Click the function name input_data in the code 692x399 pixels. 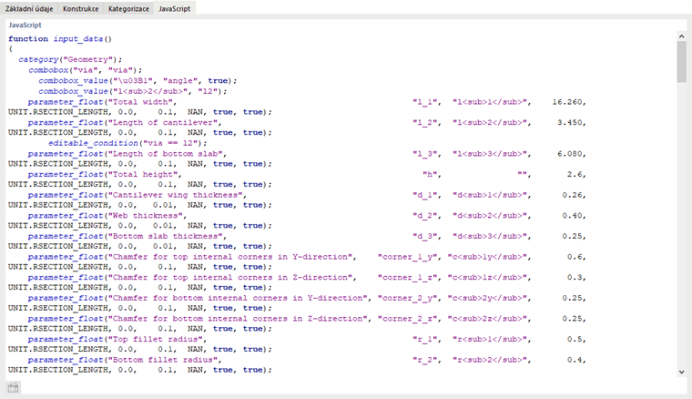tap(78, 39)
